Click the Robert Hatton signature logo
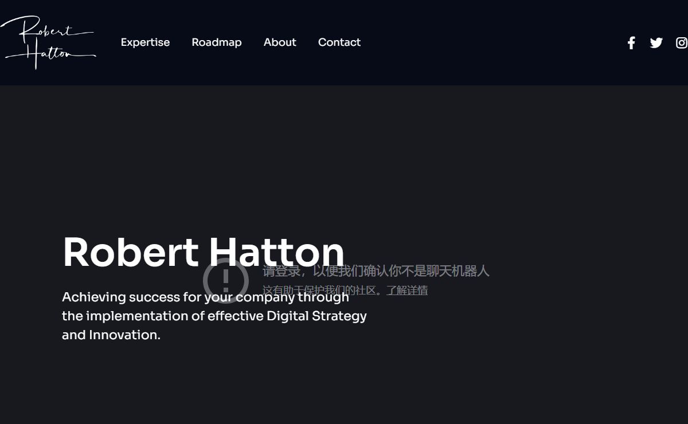The image size is (688, 424). pos(48,43)
